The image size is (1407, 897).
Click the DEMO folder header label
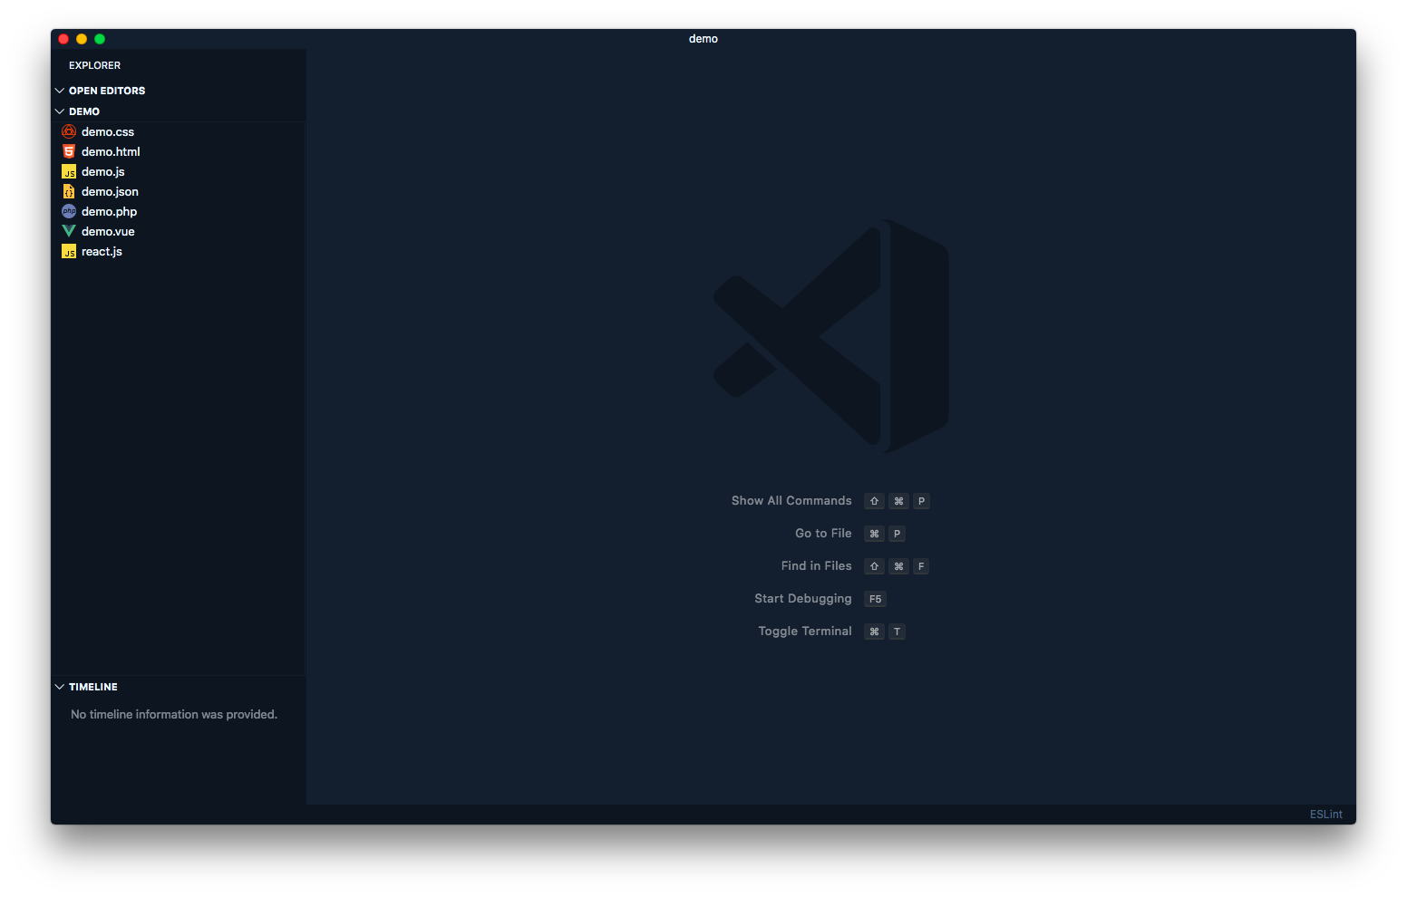coord(84,111)
